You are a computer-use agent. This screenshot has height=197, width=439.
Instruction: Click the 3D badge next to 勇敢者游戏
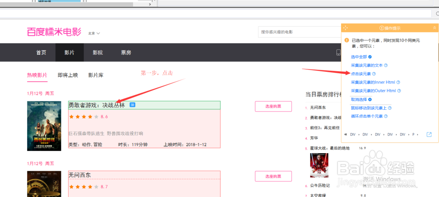click(x=133, y=105)
